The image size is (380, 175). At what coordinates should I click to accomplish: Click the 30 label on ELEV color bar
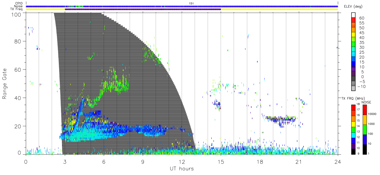click(361, 48)
